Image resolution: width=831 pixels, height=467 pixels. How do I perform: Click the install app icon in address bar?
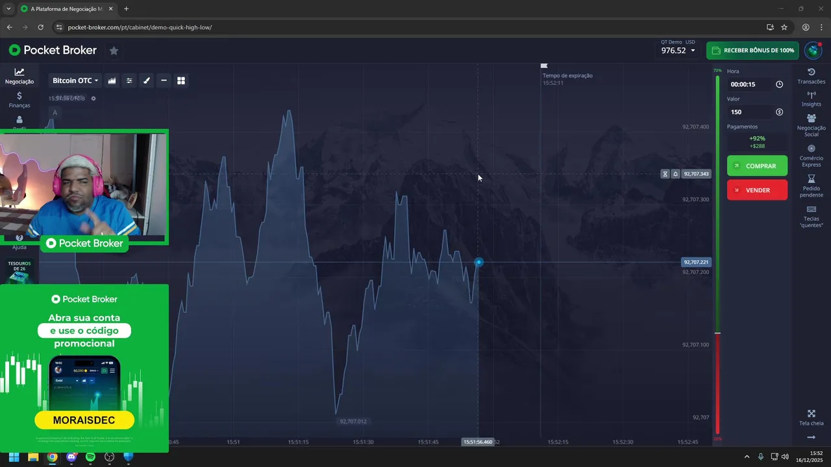tap(770, 27)
